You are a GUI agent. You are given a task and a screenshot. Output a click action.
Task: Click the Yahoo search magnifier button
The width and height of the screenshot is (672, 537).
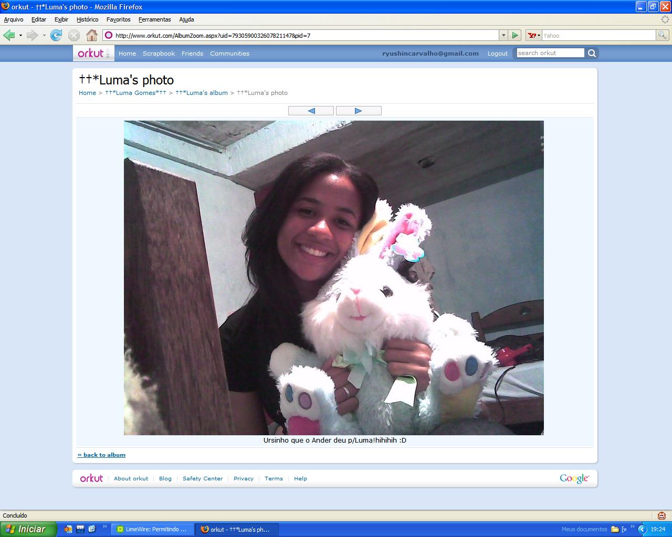pos(663,35)
